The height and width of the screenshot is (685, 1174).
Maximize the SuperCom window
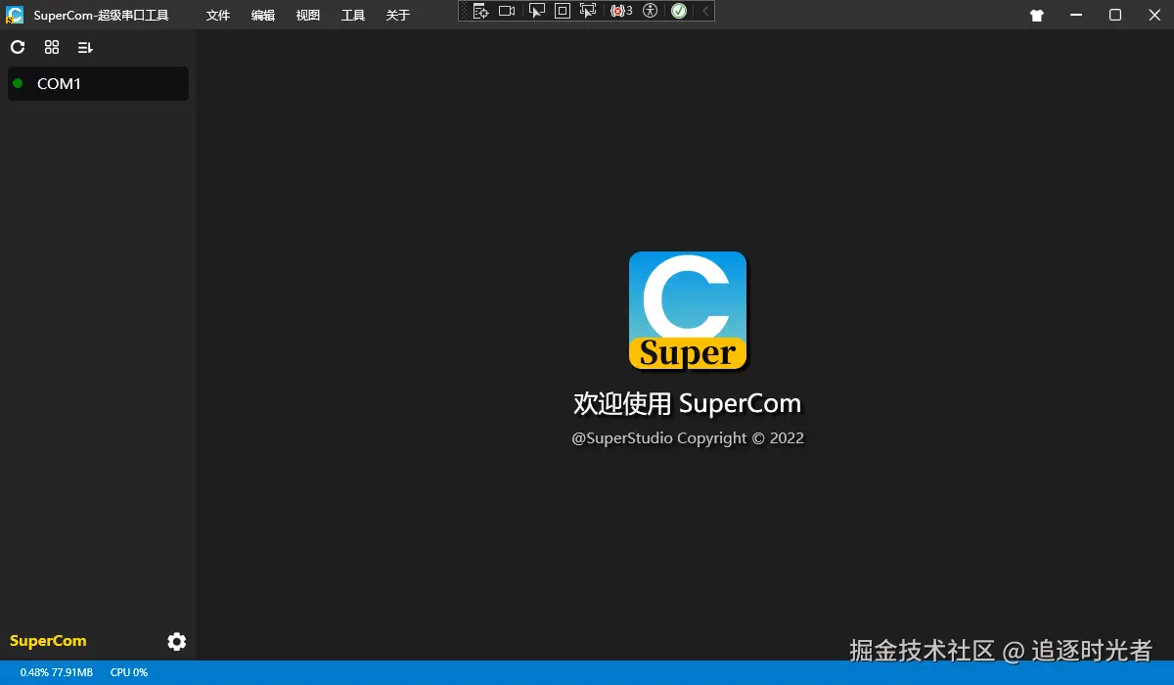(1115, 16)
